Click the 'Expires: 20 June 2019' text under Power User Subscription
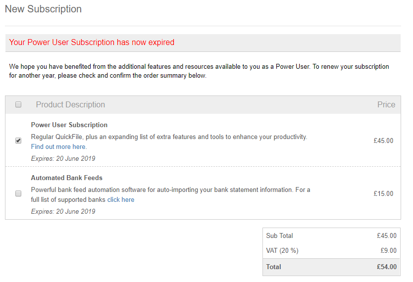Screen dimensions: 413x282 63,159
